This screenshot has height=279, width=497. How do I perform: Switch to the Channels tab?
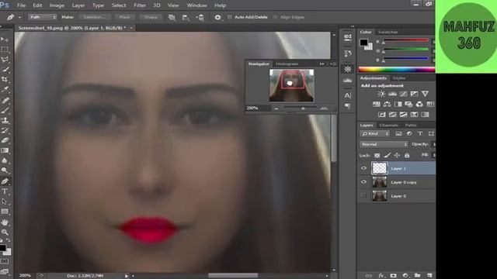click(x=389, y=126)
